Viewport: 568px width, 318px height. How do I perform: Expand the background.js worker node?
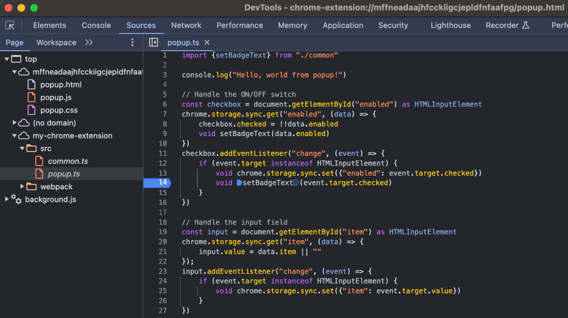click(x=7, y=199)
